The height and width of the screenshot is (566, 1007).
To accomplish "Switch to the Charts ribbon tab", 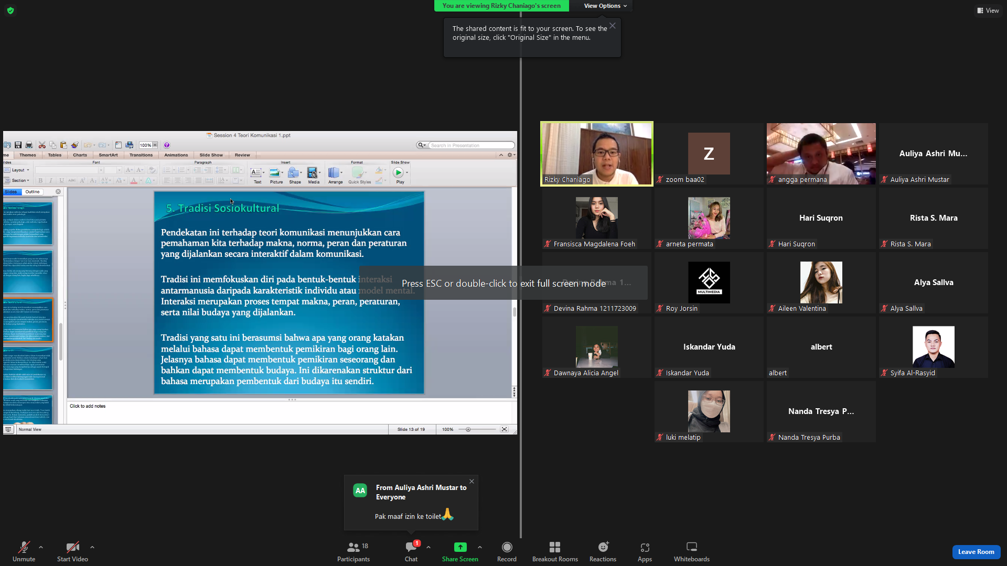I will point(80,155).
